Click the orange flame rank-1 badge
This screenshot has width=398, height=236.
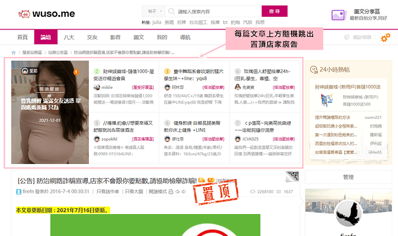[76, 72]
